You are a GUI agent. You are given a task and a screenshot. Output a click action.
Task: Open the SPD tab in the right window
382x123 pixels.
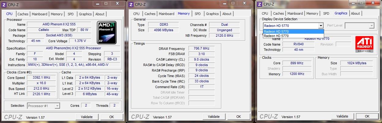coord(326,13)
